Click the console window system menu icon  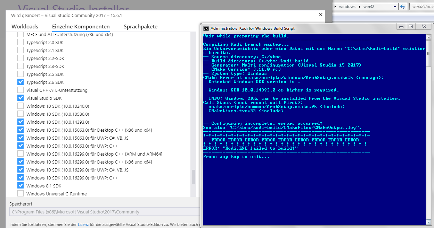coord(206,28)
